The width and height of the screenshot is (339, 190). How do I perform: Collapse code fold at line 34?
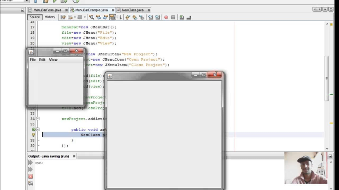[38, 119]
